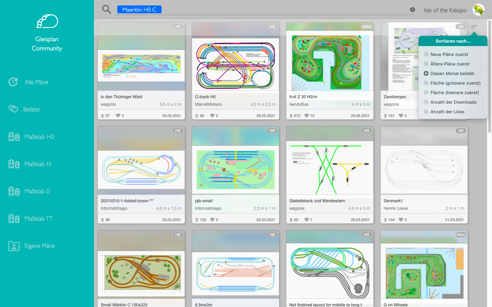Like the pjb-small plan

click(x=212, y=220)
